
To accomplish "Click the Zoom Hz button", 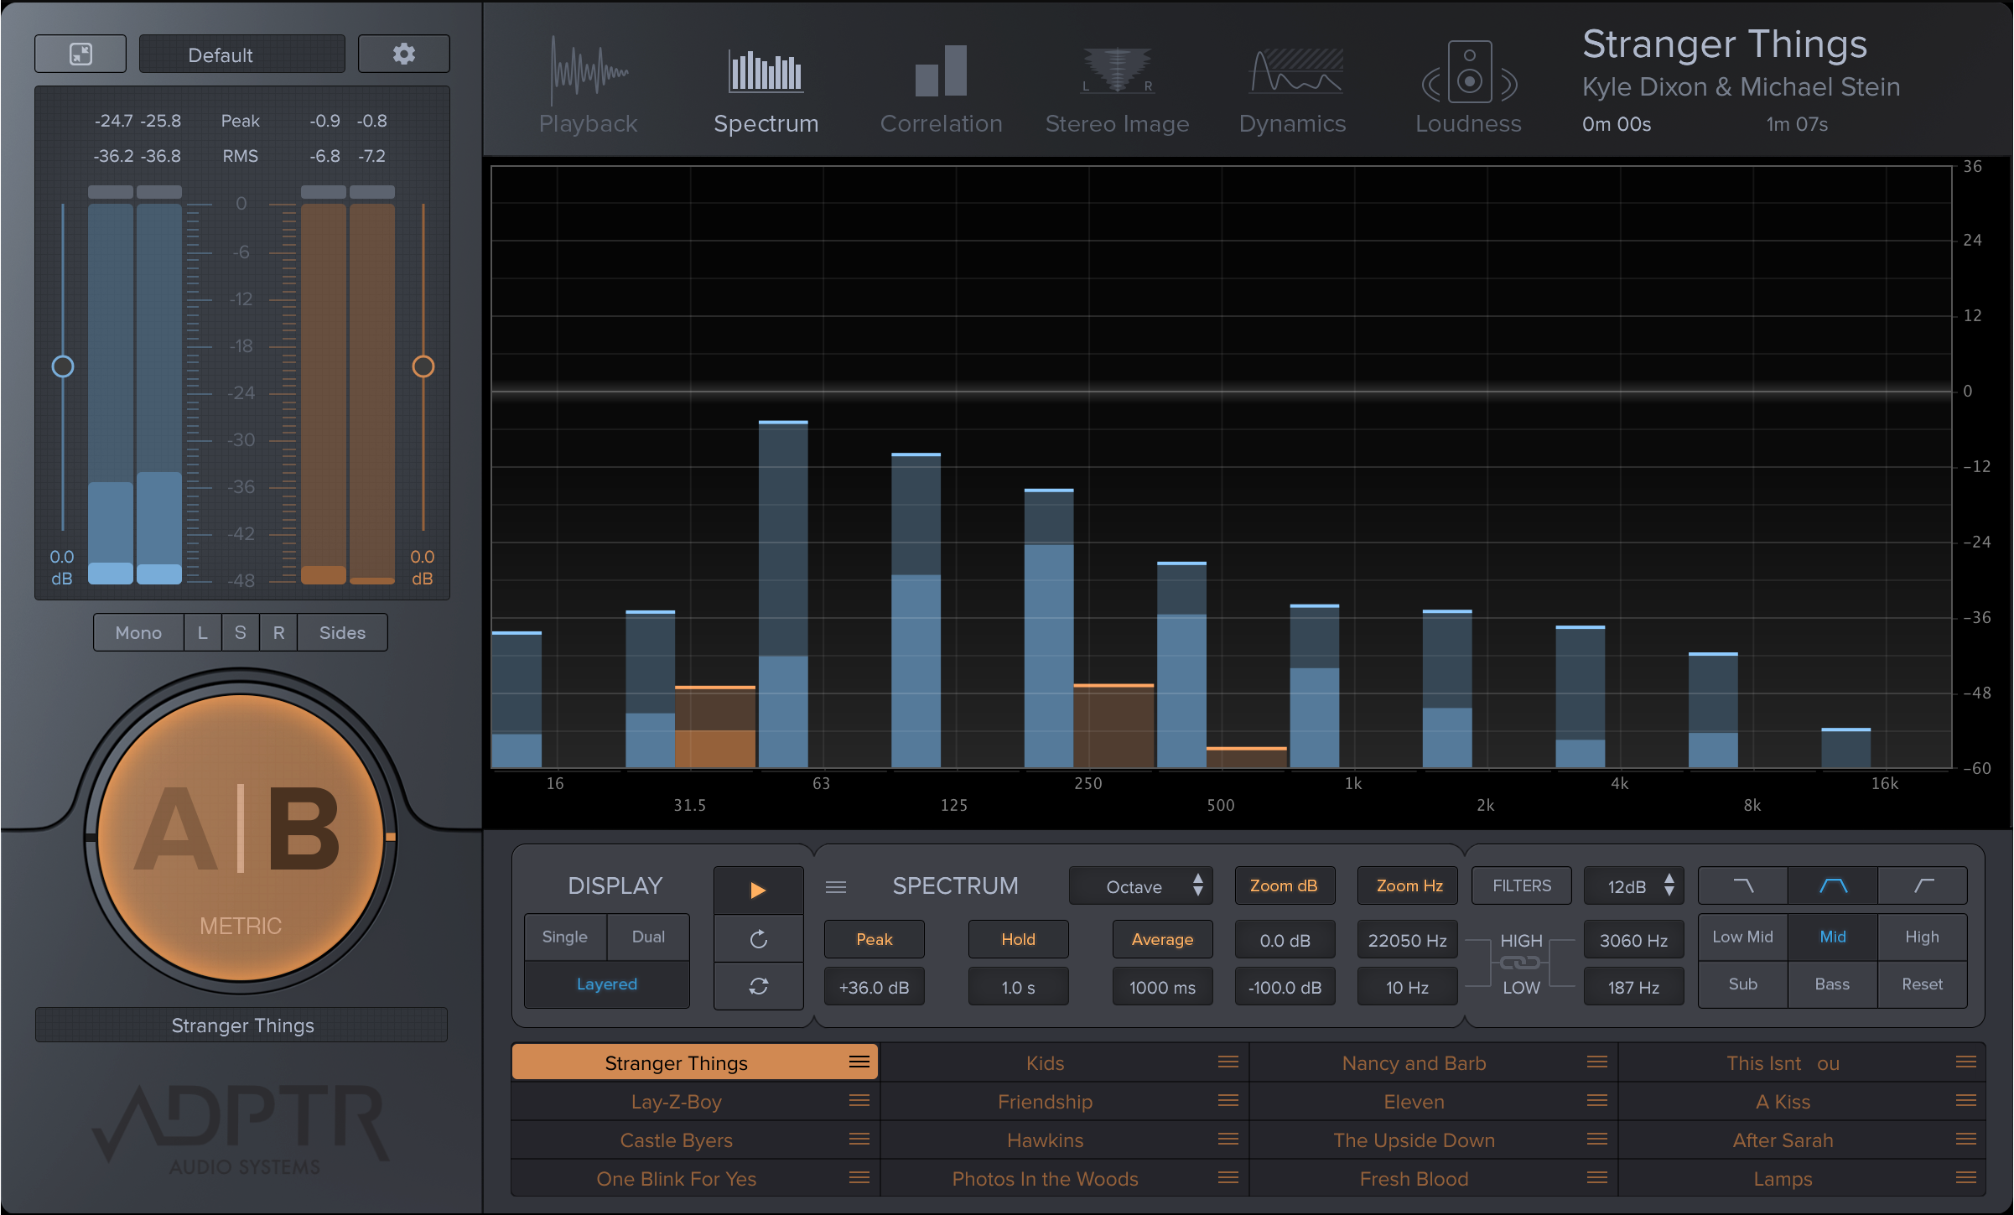I will pyautogui.click(x=1407, y=885).
